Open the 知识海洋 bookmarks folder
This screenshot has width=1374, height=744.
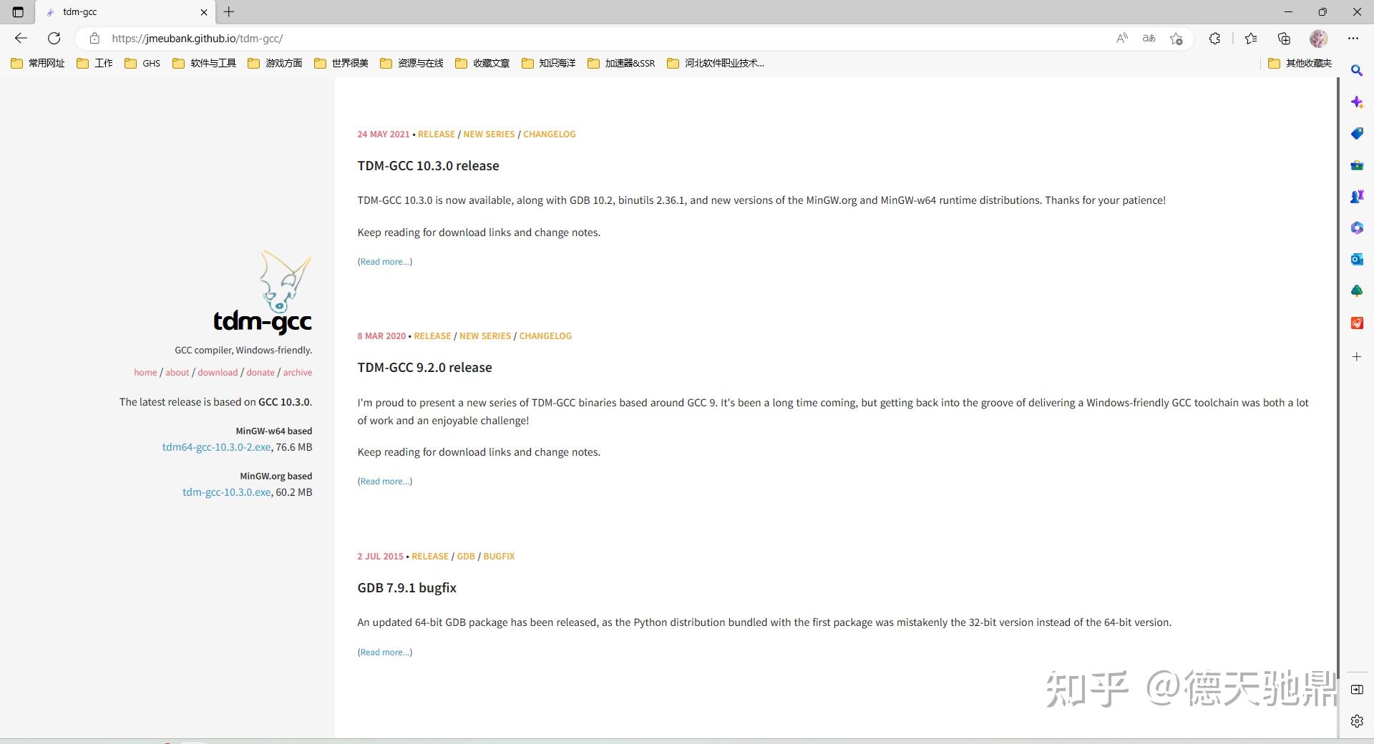(549, 63)
